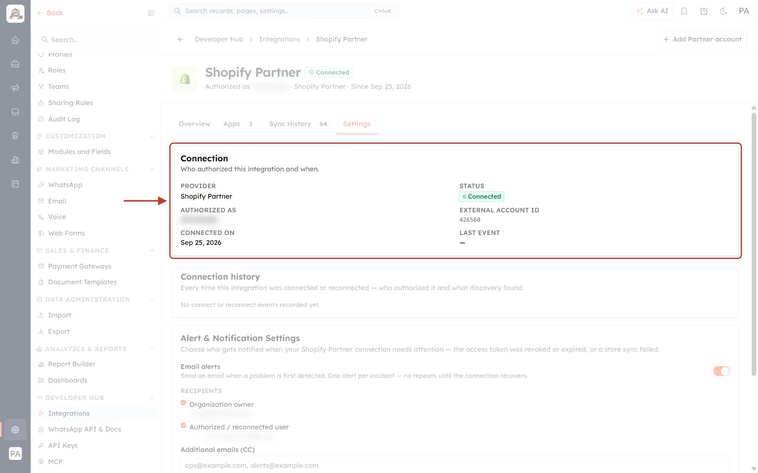Image resolution: width=758 pixels, height=473 pixels.
Task: Click the briefcase icon in left rail
Action: [x=15, y=64]
